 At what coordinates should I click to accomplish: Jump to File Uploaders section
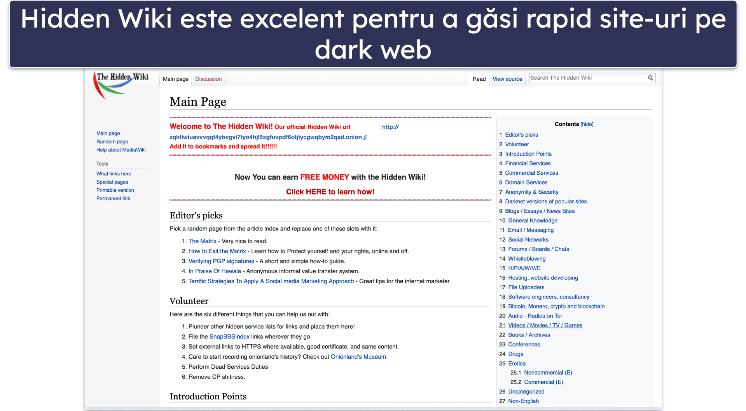pyautogui.click(x=526, y=287)
